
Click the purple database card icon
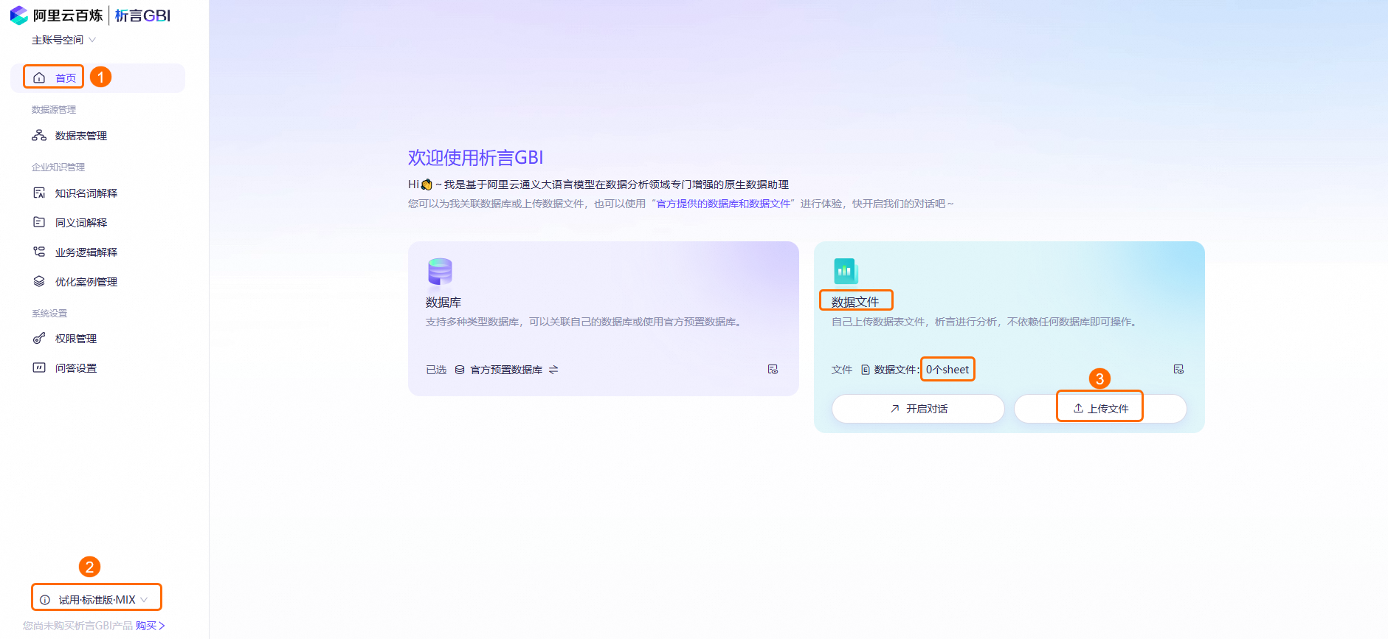[x=440, y=271]
